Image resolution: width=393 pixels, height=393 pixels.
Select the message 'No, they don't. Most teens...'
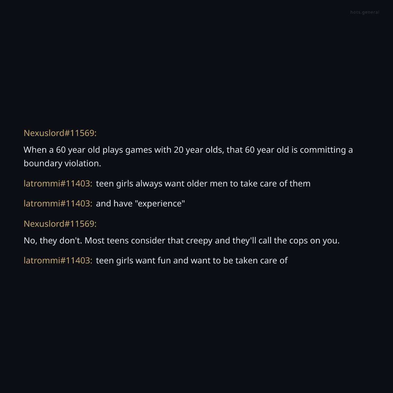(x=181, y=241)
